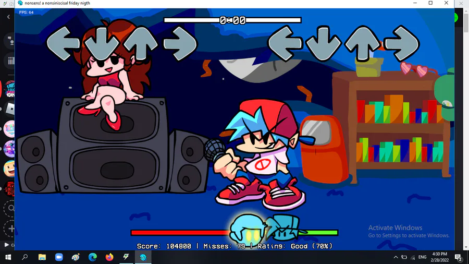This screenshot has width=469, height=264.
Task: Open the purple community avatar in sidebar
Action: coord(9,149)
